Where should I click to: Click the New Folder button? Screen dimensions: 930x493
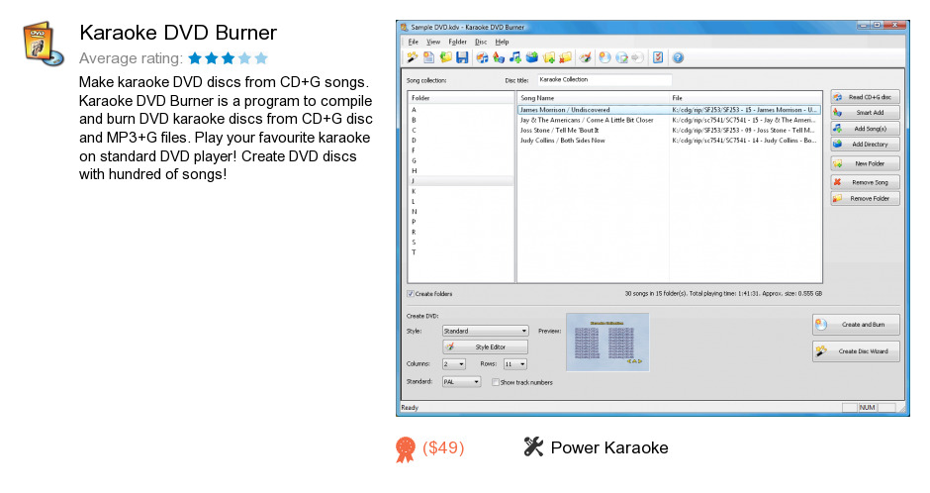click(x=865, y=163)
